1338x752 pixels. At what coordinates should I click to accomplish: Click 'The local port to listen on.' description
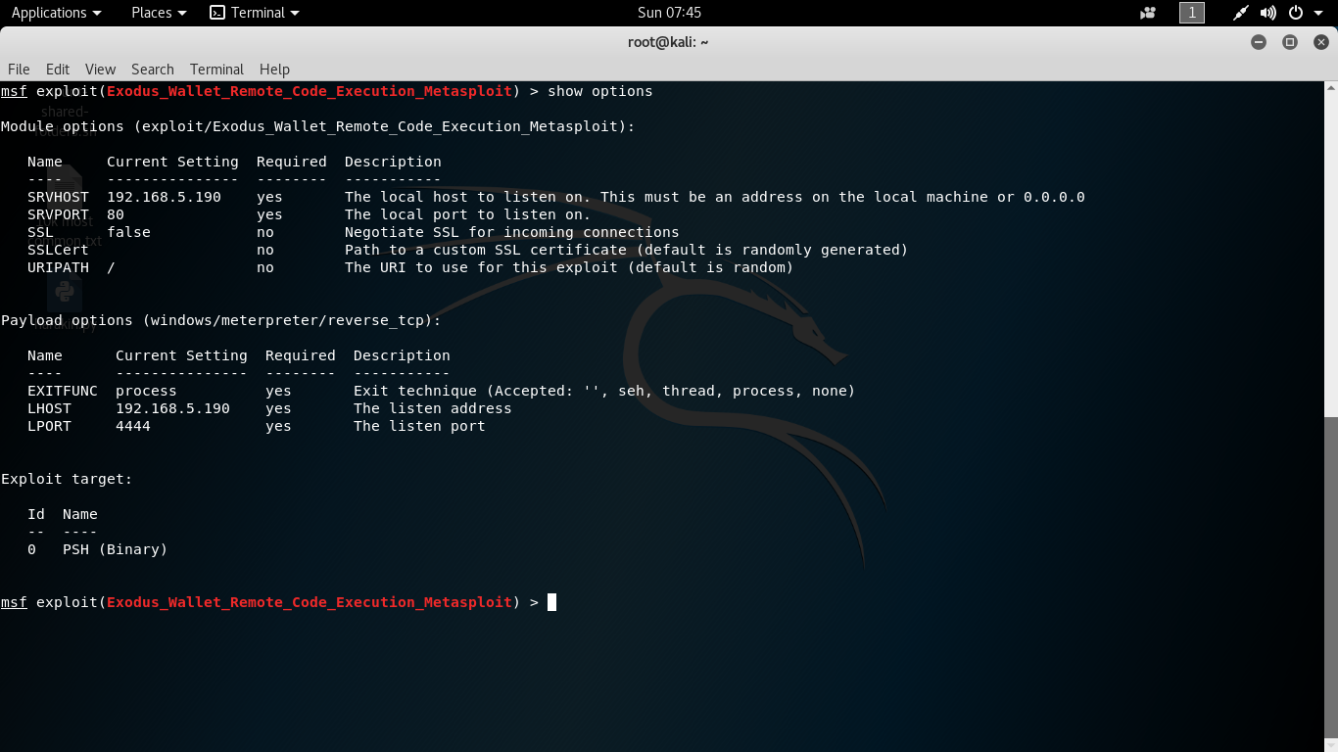pos(467,214)
